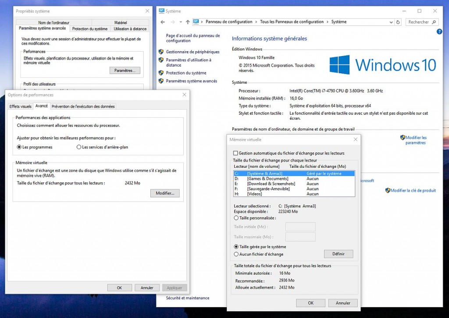449x318 pixels.
Task: Select drive C: Système & Arma3 row
Action: 294,173
